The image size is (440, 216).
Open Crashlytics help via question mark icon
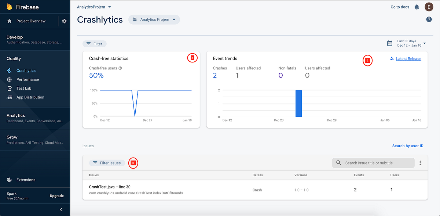tap(429, 19)
